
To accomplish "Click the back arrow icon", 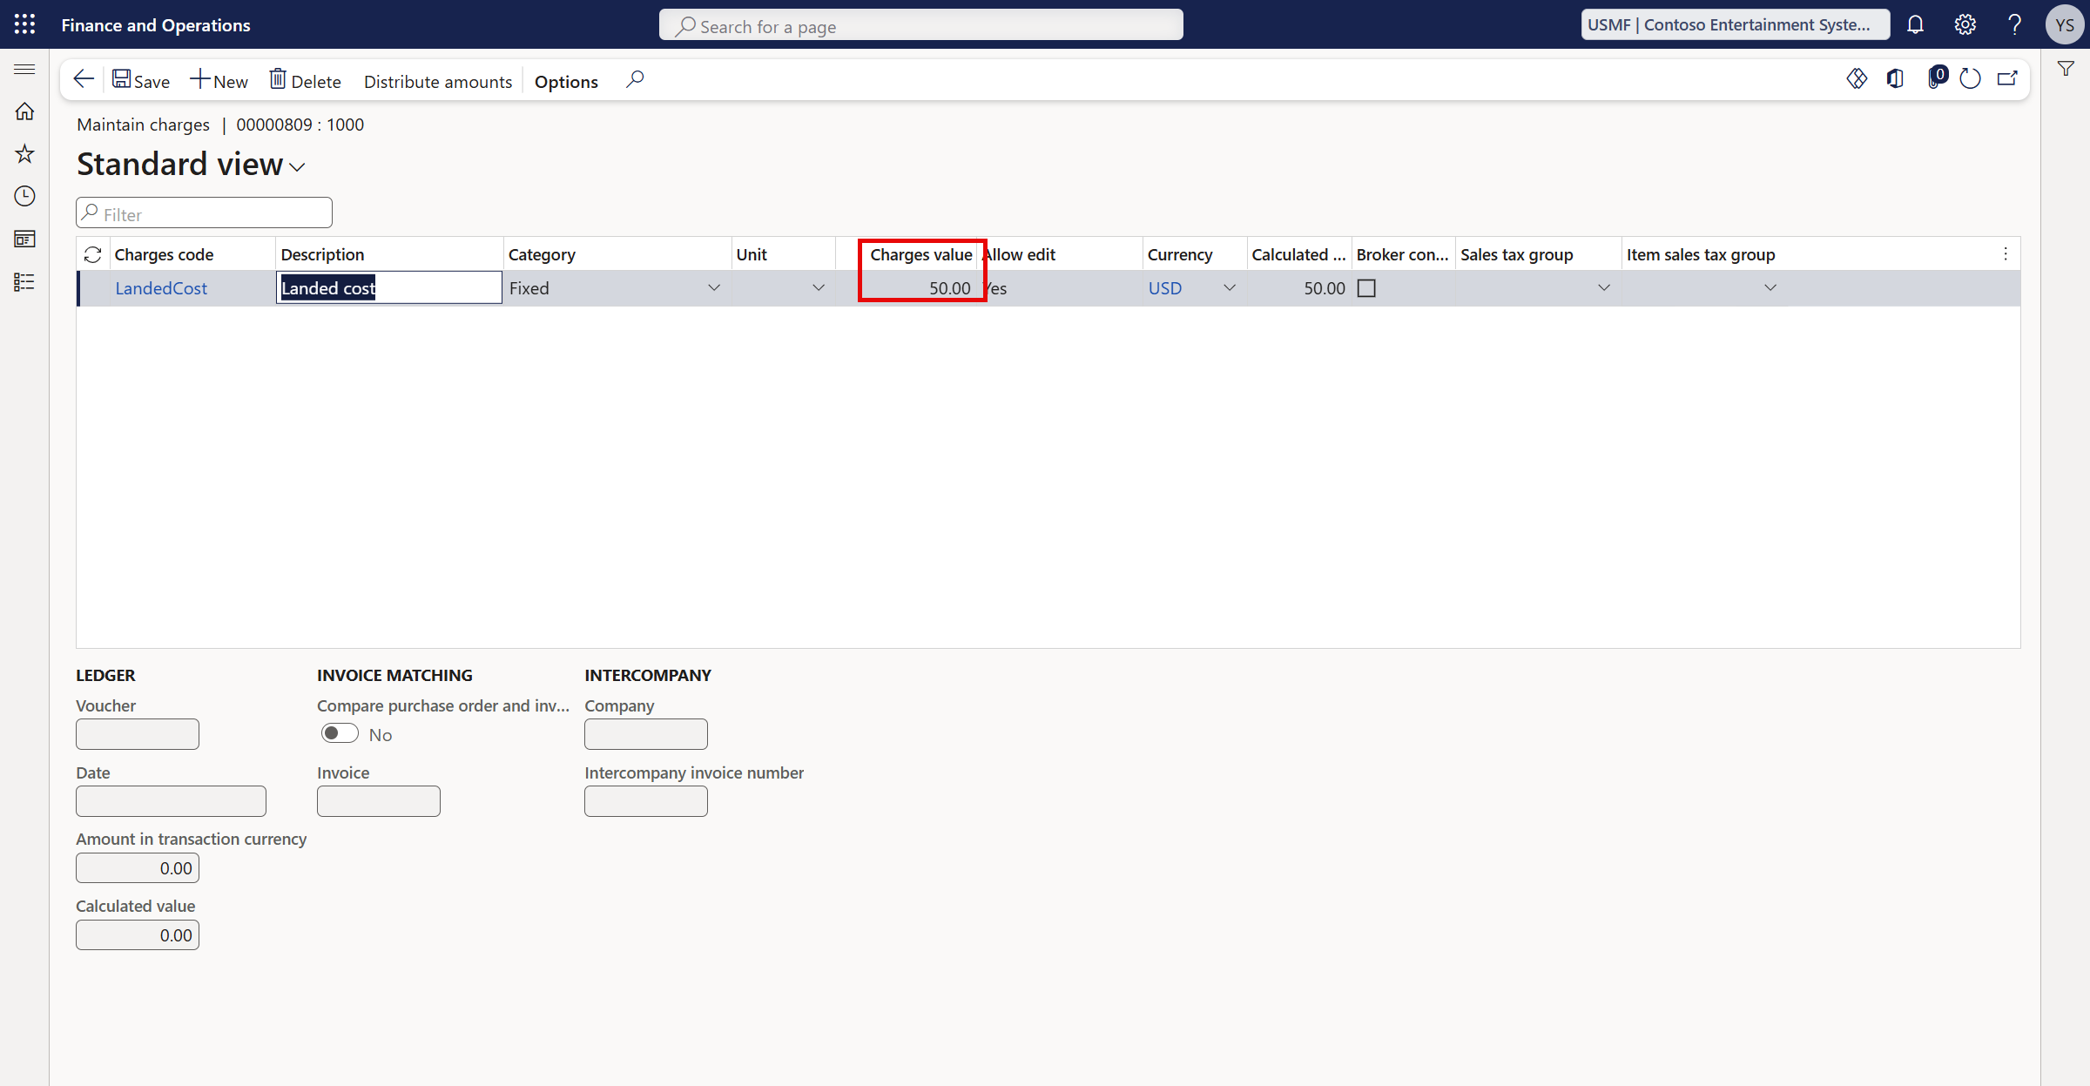I will point(84,80).
